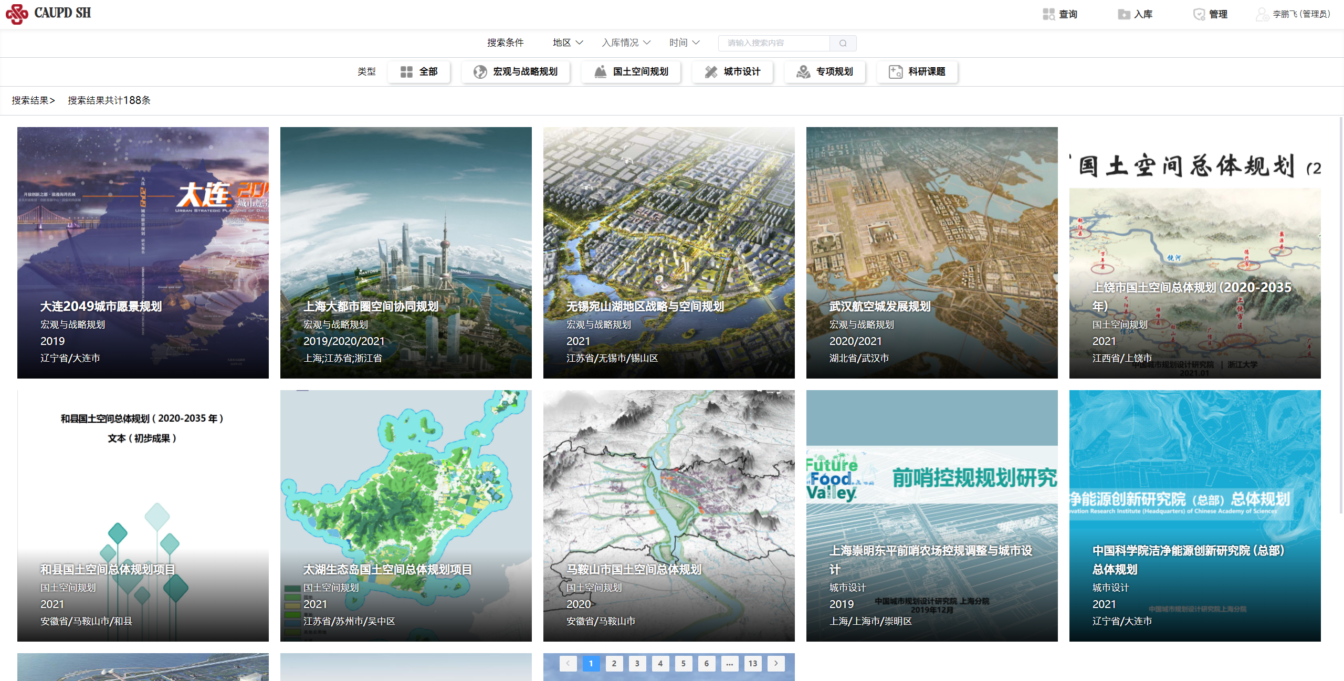Go to page 3
The image size is (1344, 681).
click(637, 663)
